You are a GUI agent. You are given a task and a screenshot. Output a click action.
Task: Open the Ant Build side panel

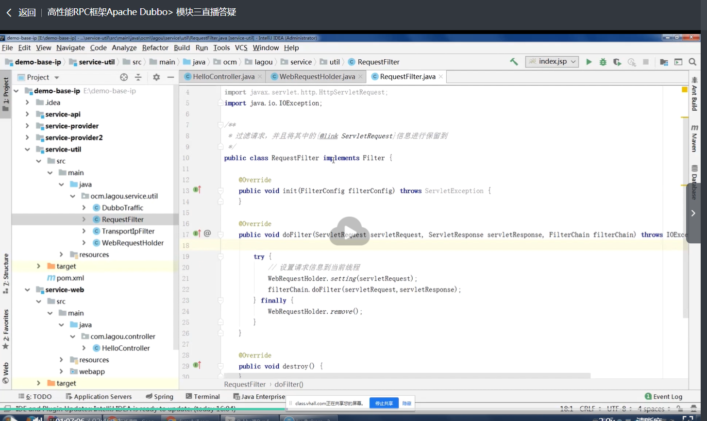coord(694,94)
